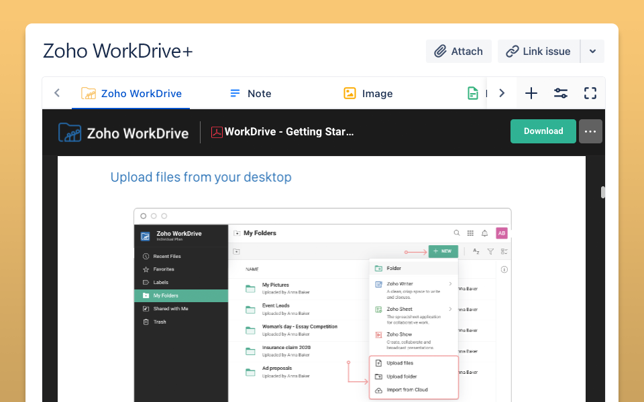Viewport: 644px width, 402px height.
Task: Toggle the list view layout icon
Action: tap(504, 251)
